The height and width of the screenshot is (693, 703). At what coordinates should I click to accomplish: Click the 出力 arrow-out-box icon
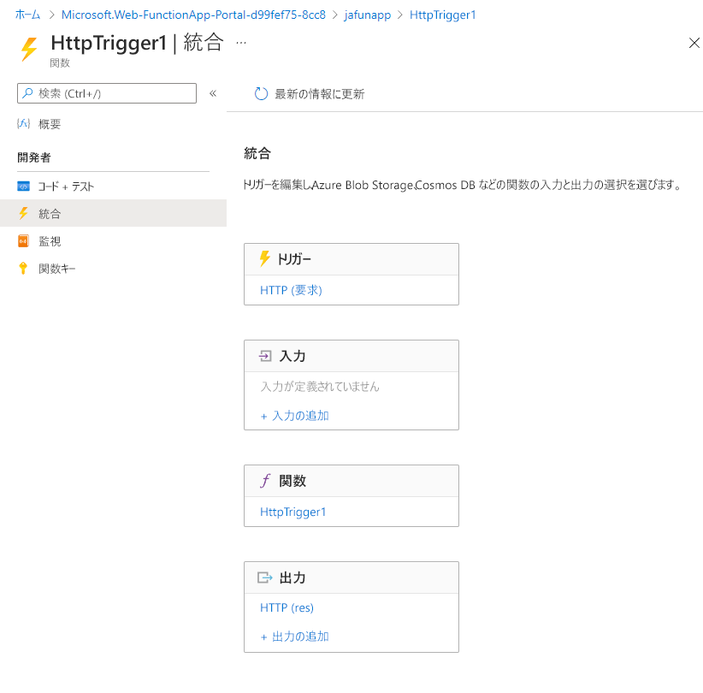pyautogui.click(x=265, y=577)
